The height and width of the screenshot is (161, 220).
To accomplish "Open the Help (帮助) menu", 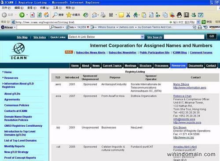I will pos(70,7).
